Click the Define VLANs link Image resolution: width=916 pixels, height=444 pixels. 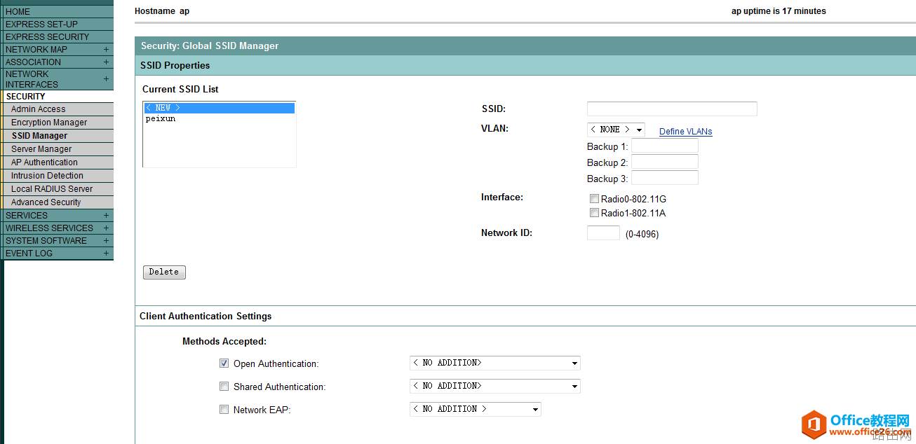coord(685,132)
